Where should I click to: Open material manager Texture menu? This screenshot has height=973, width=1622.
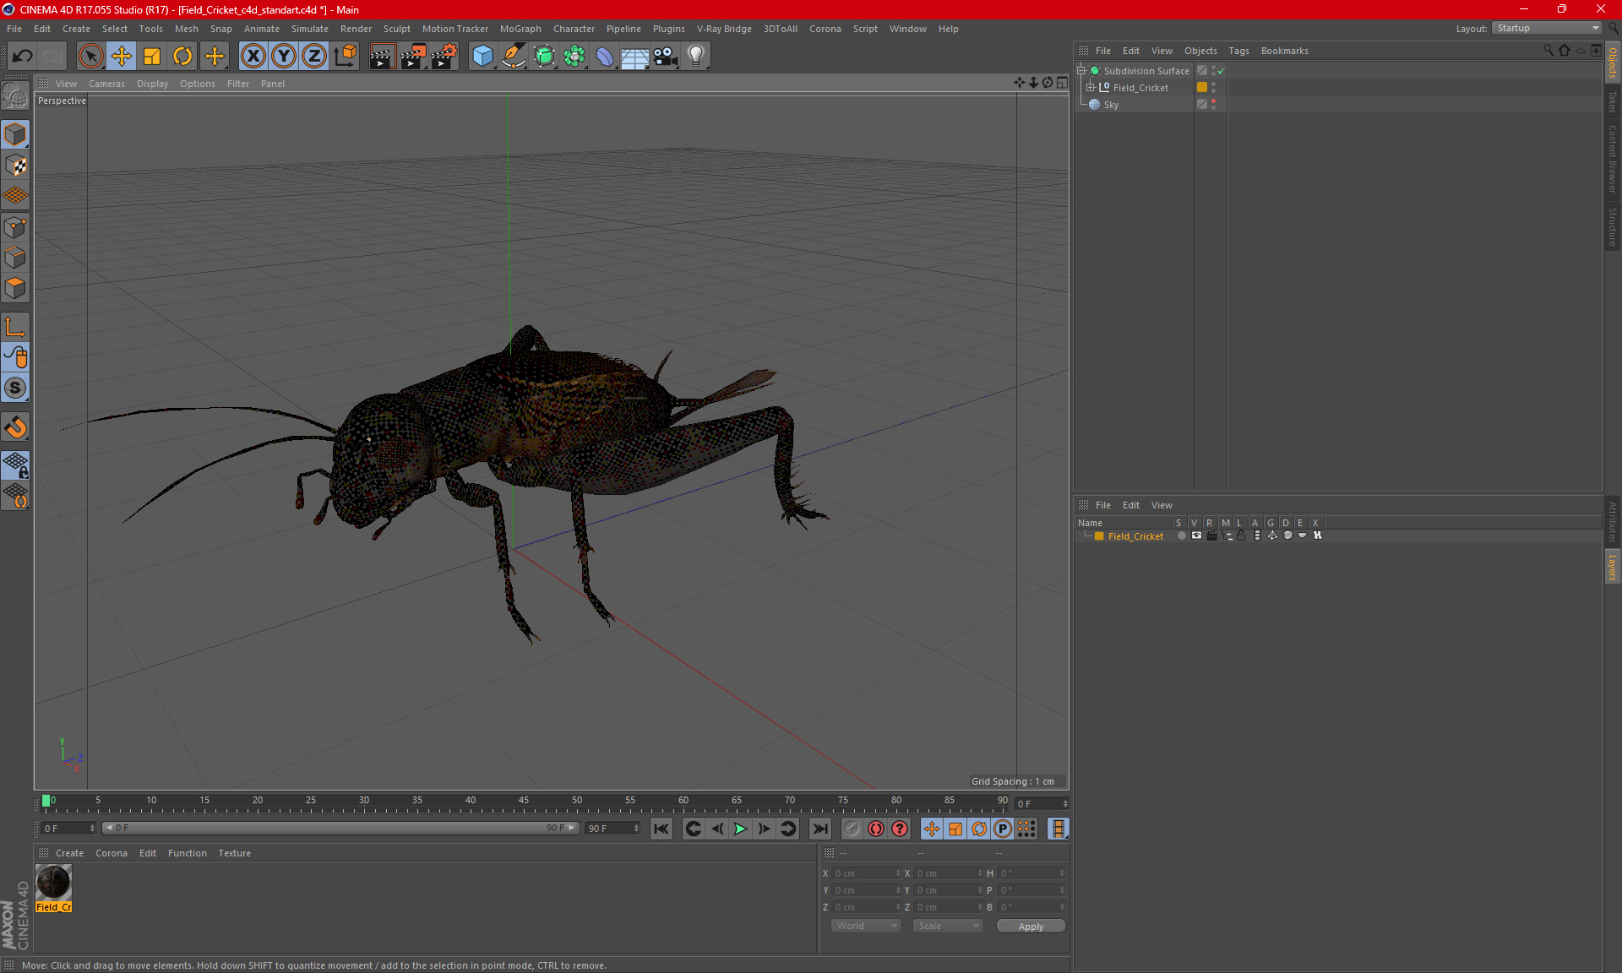[x=234, y=853]
